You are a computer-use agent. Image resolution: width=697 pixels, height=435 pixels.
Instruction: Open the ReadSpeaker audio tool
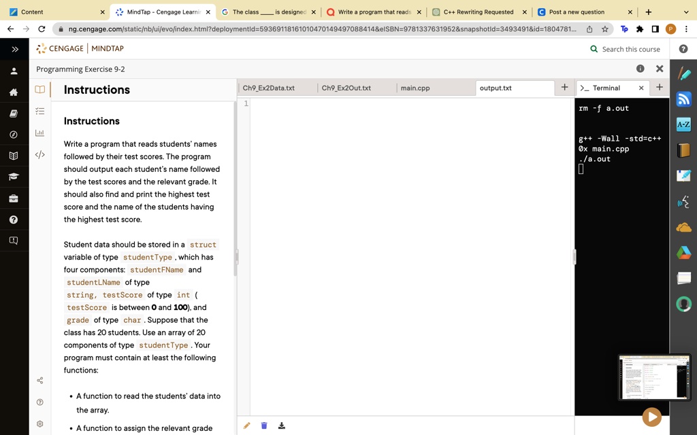coord(684,202)
